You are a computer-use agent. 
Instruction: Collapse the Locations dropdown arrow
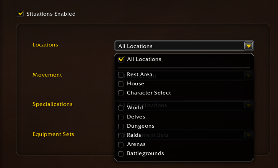[x=249, y=46]
